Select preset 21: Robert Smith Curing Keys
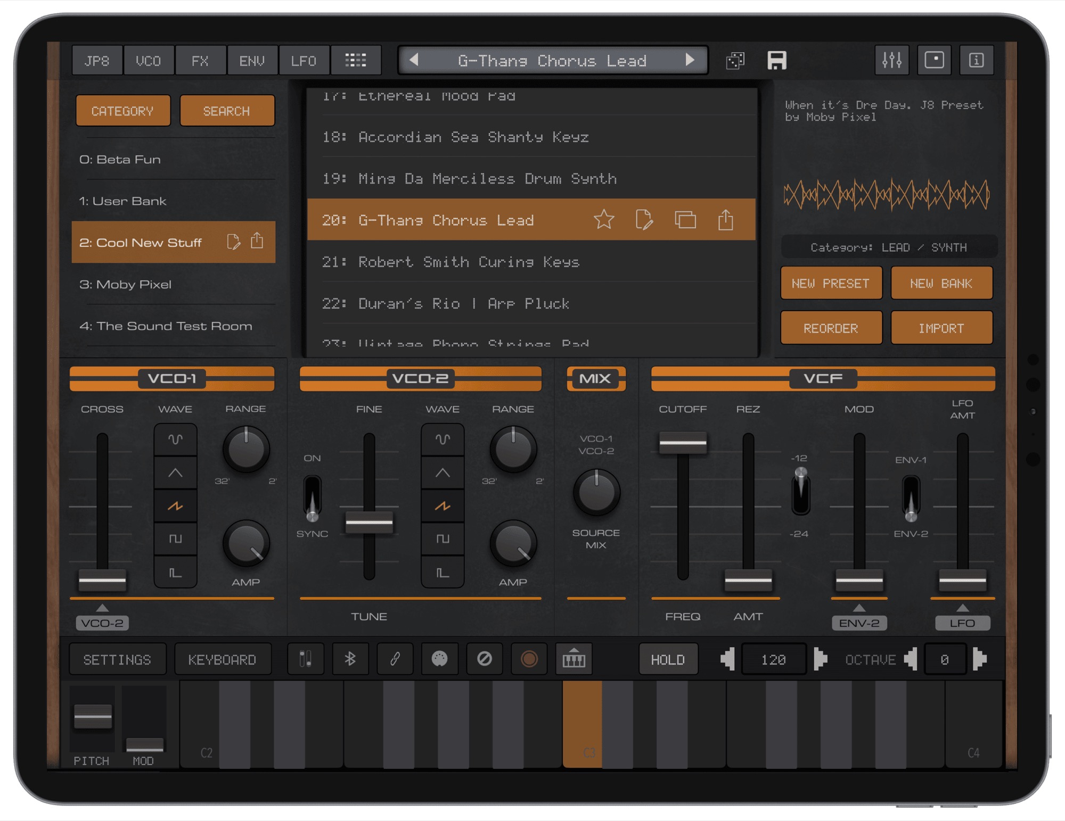This screenshot has height=821, width=1065. tap(531, 261)
